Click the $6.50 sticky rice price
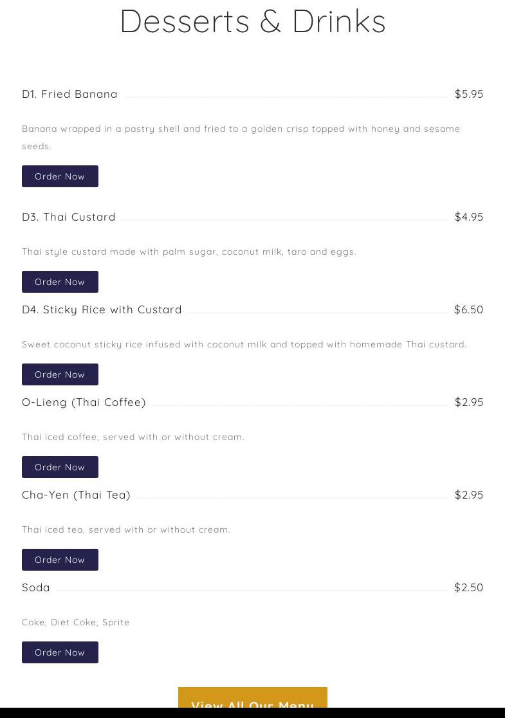The height and width of the screenshot is (718, 505). (468, 309)
